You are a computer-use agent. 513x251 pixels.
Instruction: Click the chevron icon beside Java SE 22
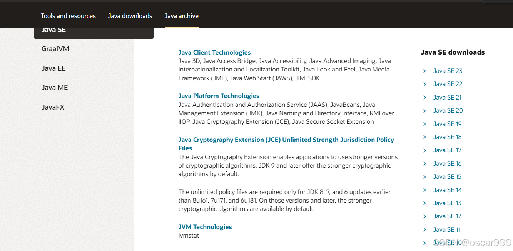point(424,85)
